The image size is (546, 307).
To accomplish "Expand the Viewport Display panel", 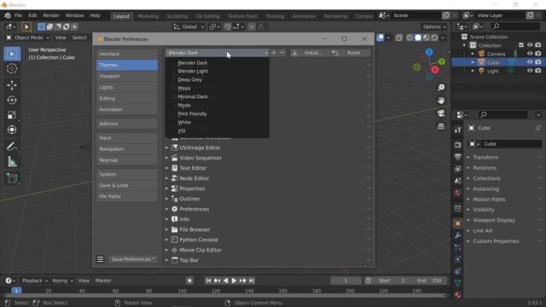I will 494,220.
